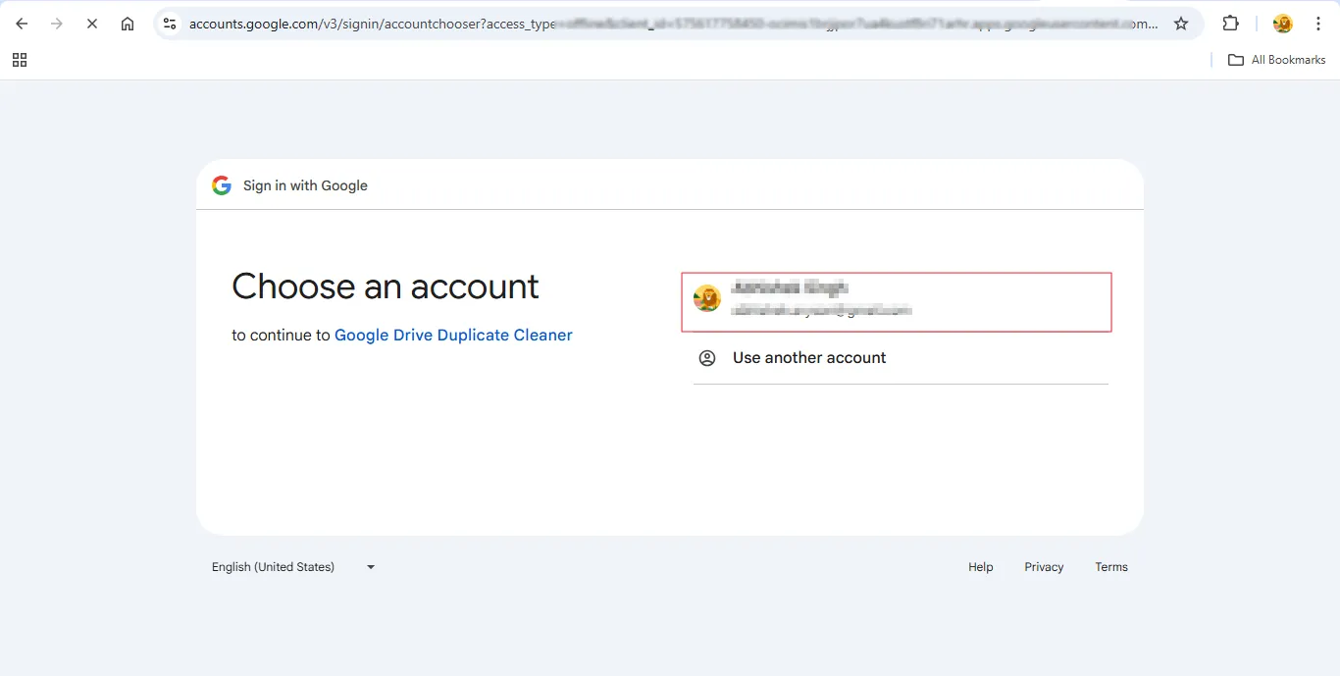1340x676 pixels.
Task: Go to the browser home page
Action: [128, 24]
